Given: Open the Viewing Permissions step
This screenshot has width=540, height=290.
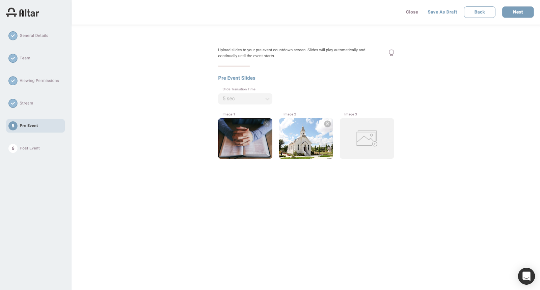Looking at the screenshot, I should tap(39, 81).
